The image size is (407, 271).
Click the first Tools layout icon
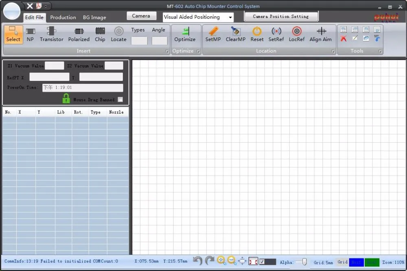[x=344, y=30]
